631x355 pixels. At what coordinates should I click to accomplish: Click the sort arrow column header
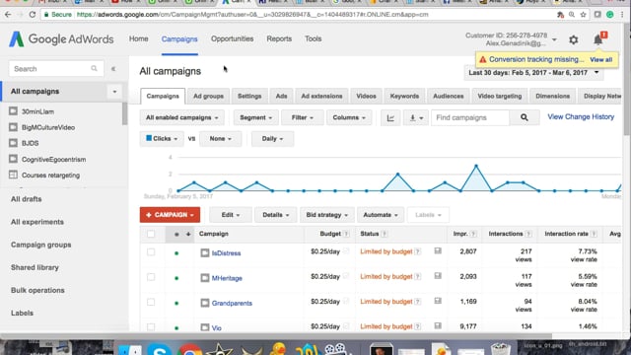point(188,234)
